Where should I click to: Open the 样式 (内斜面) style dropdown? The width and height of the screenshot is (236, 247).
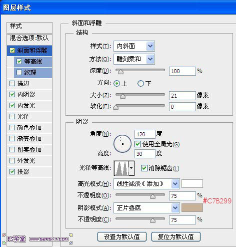tap(134, 46)
